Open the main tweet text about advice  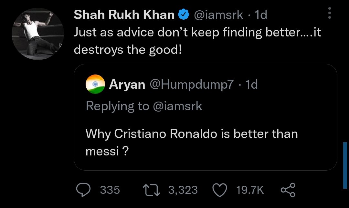[197, 41]
